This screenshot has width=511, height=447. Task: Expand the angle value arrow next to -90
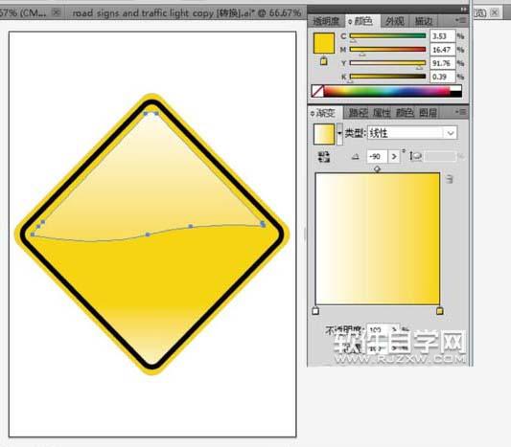point(394,156)
